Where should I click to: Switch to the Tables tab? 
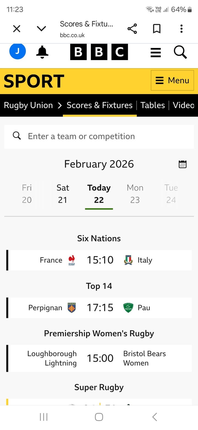153,105
